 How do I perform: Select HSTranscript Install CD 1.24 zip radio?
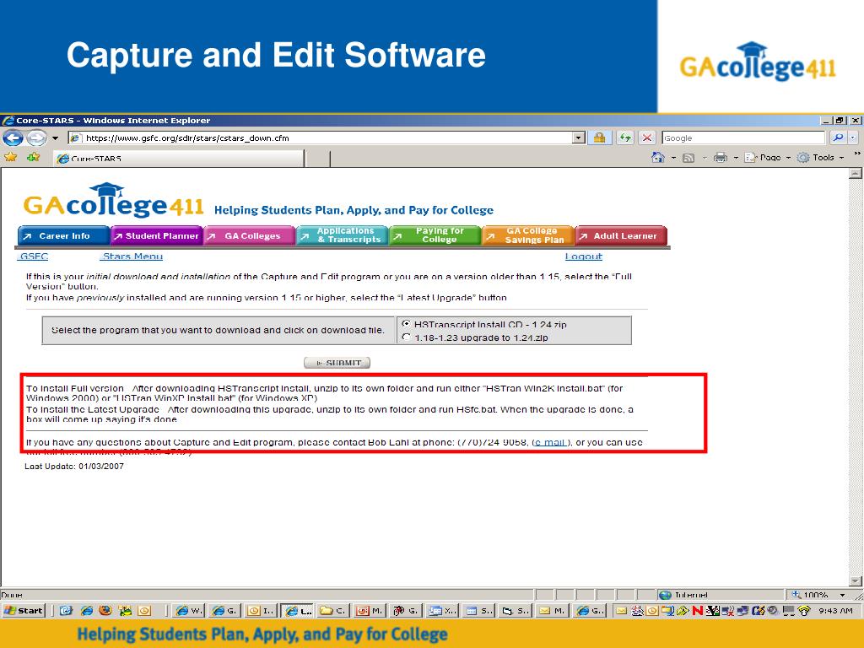[406, 324]
